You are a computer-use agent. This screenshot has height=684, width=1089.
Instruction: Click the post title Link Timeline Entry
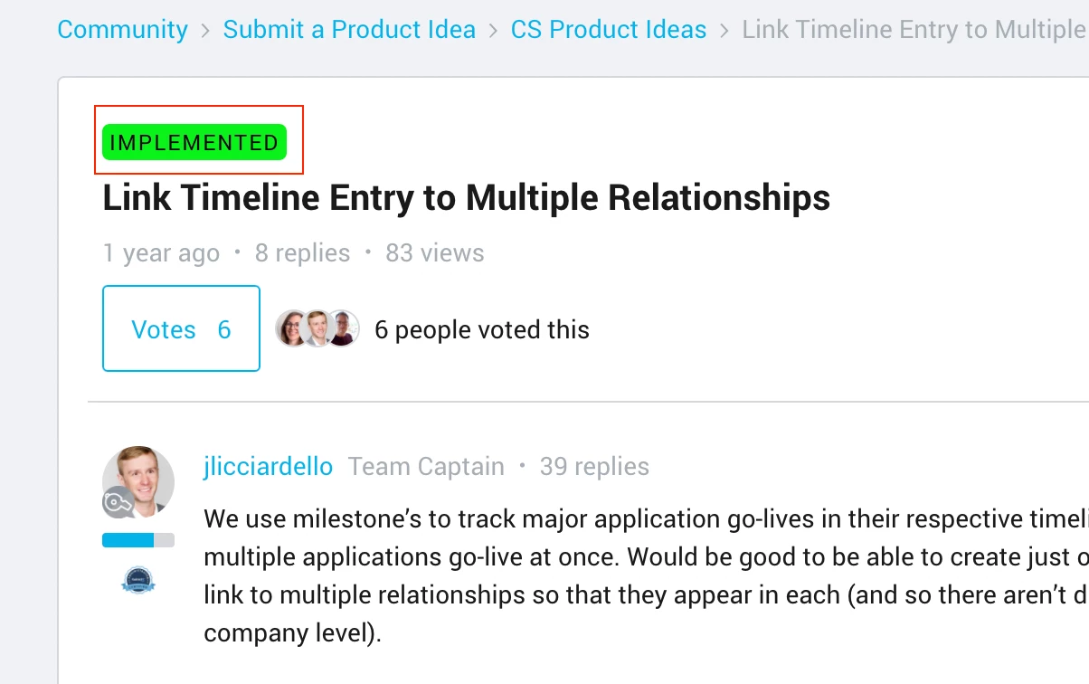point(466,197)
